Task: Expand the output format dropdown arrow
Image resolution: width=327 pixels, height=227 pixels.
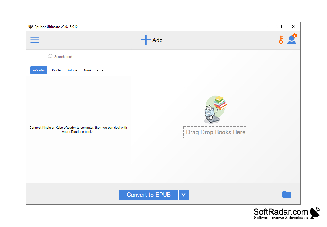Action: pos(183,195)
